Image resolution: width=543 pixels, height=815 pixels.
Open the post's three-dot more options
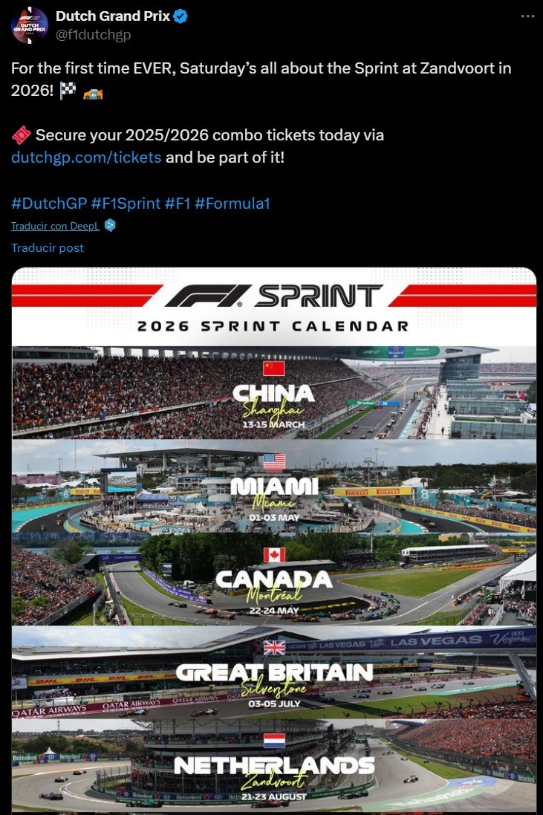[x=526, y=16]
